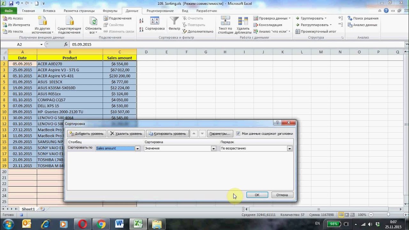The height and width of the screenshot is (230, 409).
Task: Move level up arrow in sort dialog
Action: point(194,134)
